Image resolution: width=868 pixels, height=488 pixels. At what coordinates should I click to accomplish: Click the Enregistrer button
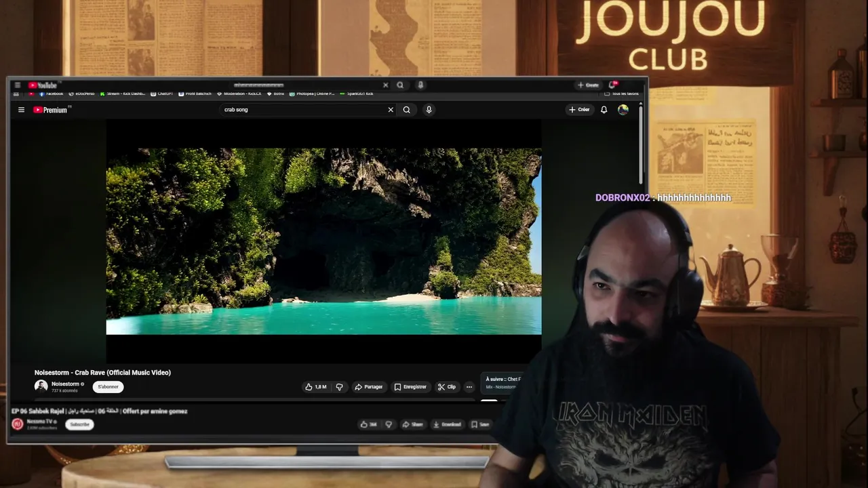click(410, 387)
